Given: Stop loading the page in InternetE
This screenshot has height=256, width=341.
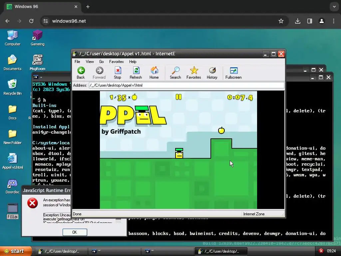Looking at the screenshot, I should (118, 73).
